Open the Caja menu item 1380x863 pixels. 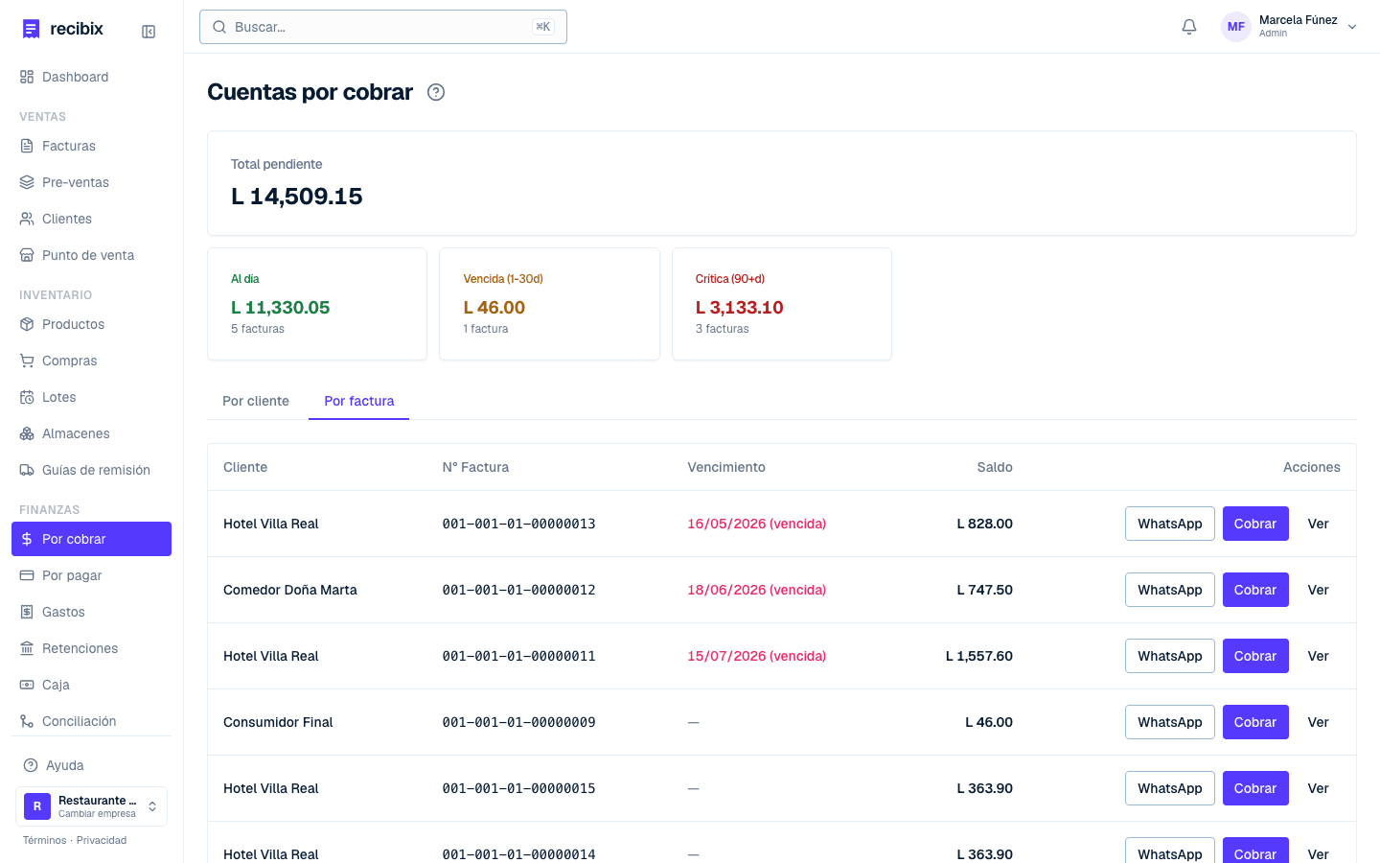[x=92, y=685]
